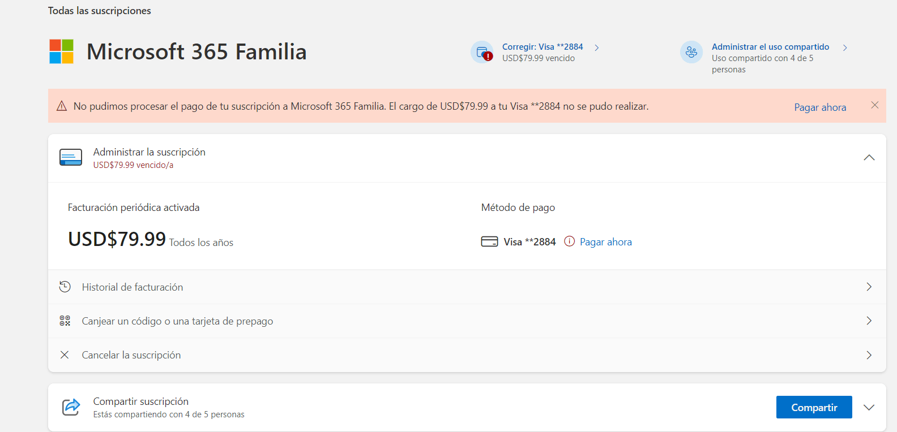Click the payment error card icon

click(x=482, y=52)
